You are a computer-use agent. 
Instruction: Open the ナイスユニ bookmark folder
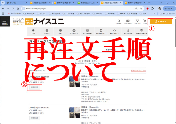pyautogui.click(x=42, y=14)
